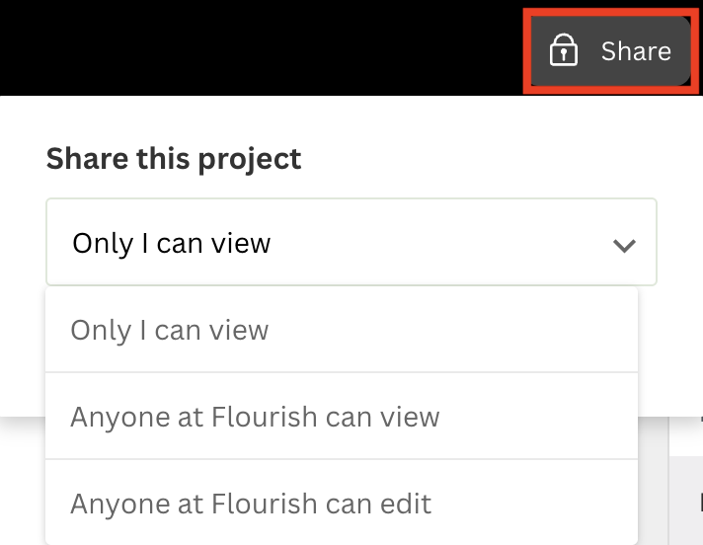Click the 'Share this project' heading
This screenshot has height=545, width=703.
[174, 159]
